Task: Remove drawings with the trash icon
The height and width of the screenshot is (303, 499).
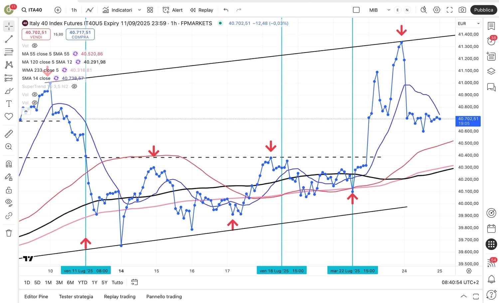Action: [9, 233]
